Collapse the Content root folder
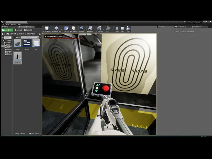Image resolution: width=212 pixels, height=159 pixels. coord(2,40)
